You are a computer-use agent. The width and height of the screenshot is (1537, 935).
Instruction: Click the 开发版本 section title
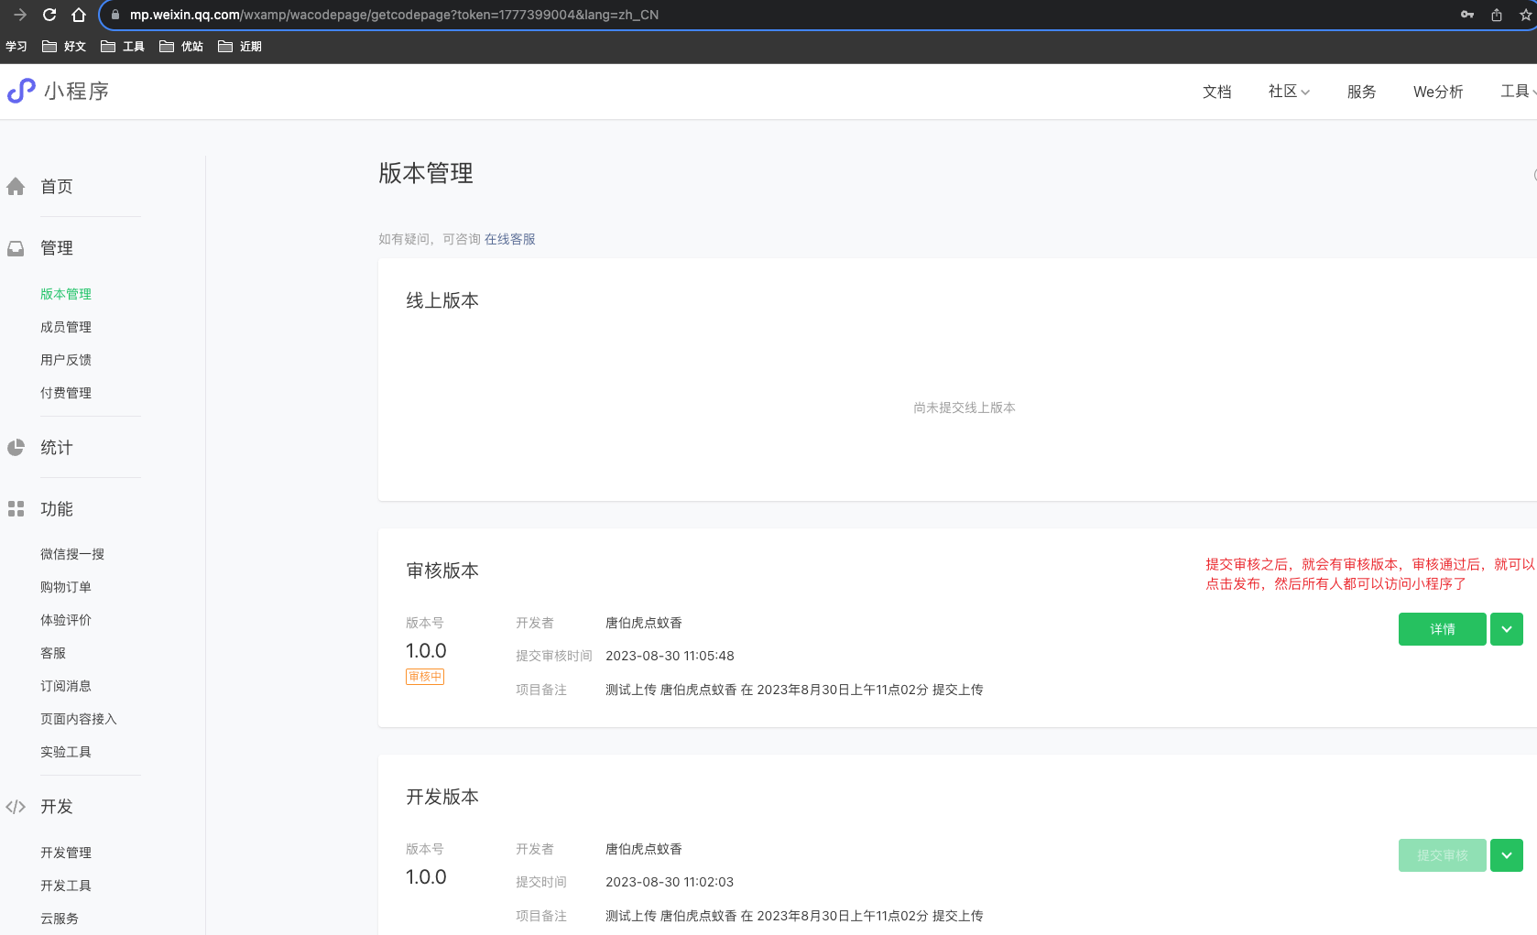point(442,797)
